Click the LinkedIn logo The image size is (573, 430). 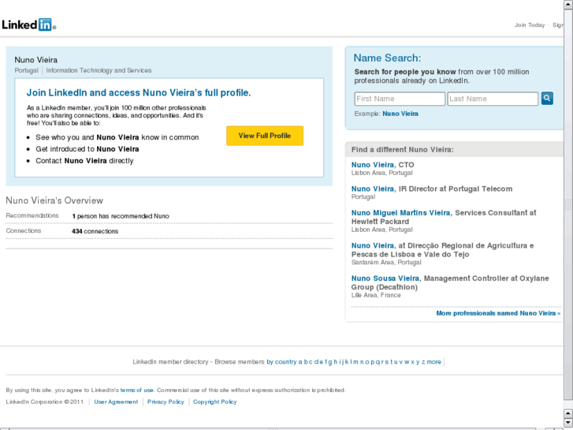(28, 24)
